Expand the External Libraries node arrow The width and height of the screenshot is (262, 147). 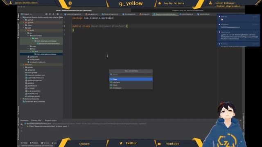(x=21, y=99)
